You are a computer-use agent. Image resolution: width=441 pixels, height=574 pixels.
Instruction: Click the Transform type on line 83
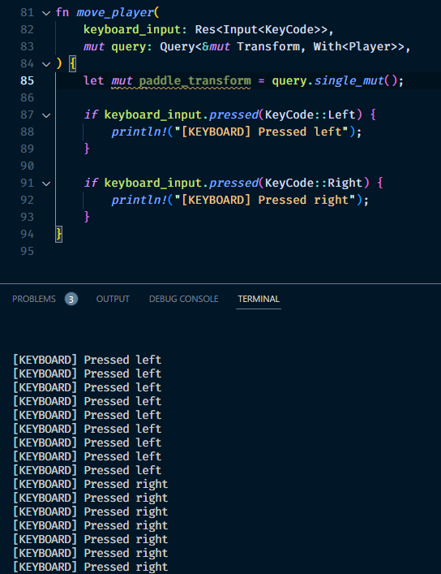coord(268,47)
